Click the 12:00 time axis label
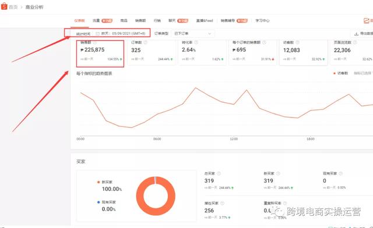Screen dimensions: 373x228 (x=234, y=139)
